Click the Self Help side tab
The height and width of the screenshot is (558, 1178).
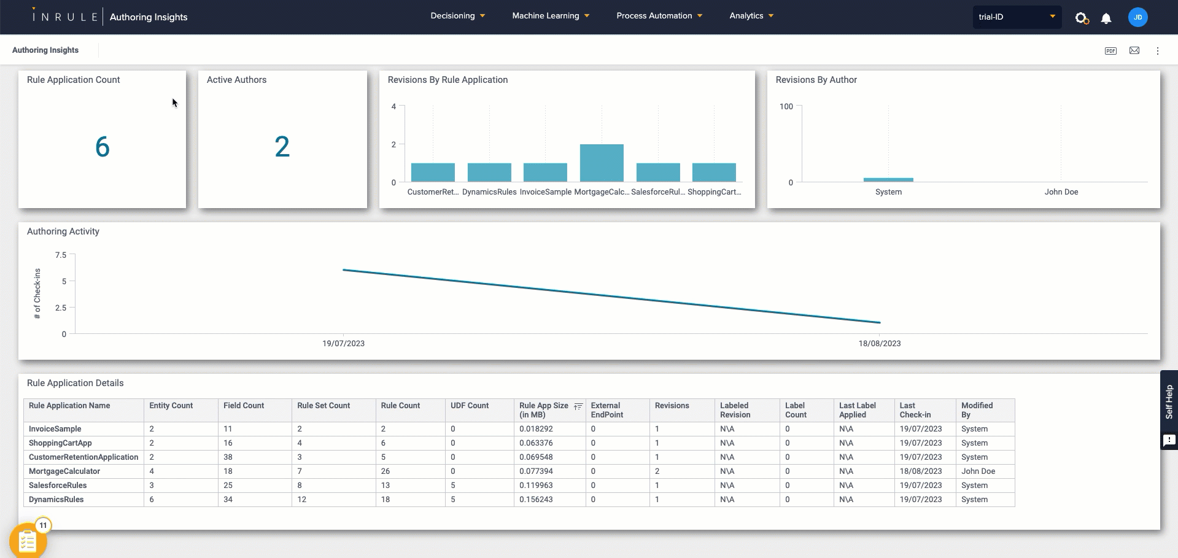(1169, 402)
